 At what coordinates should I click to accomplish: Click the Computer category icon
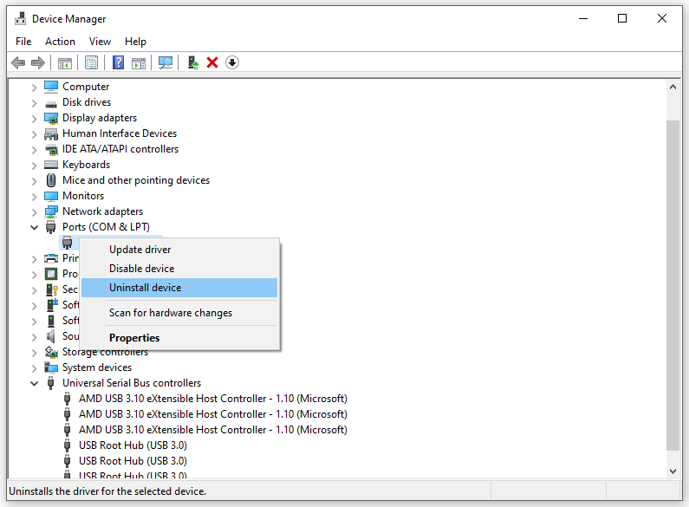51,87
